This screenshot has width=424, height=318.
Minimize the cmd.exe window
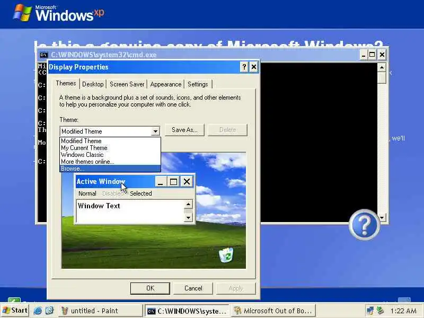[364, 55]
